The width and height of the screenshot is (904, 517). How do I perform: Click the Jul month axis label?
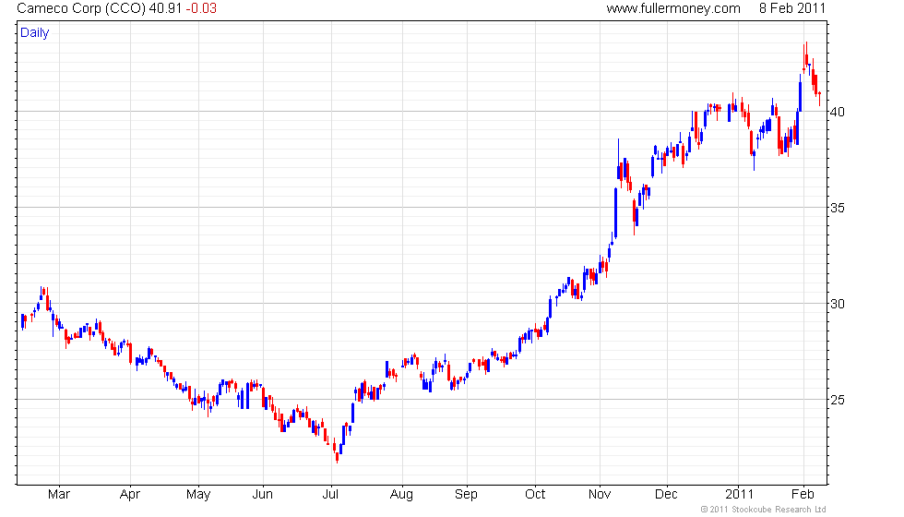pos(330,494)
